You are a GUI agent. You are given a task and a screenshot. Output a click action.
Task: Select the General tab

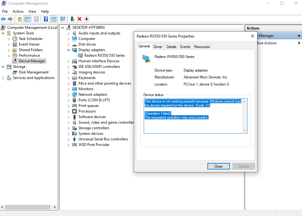144,46
